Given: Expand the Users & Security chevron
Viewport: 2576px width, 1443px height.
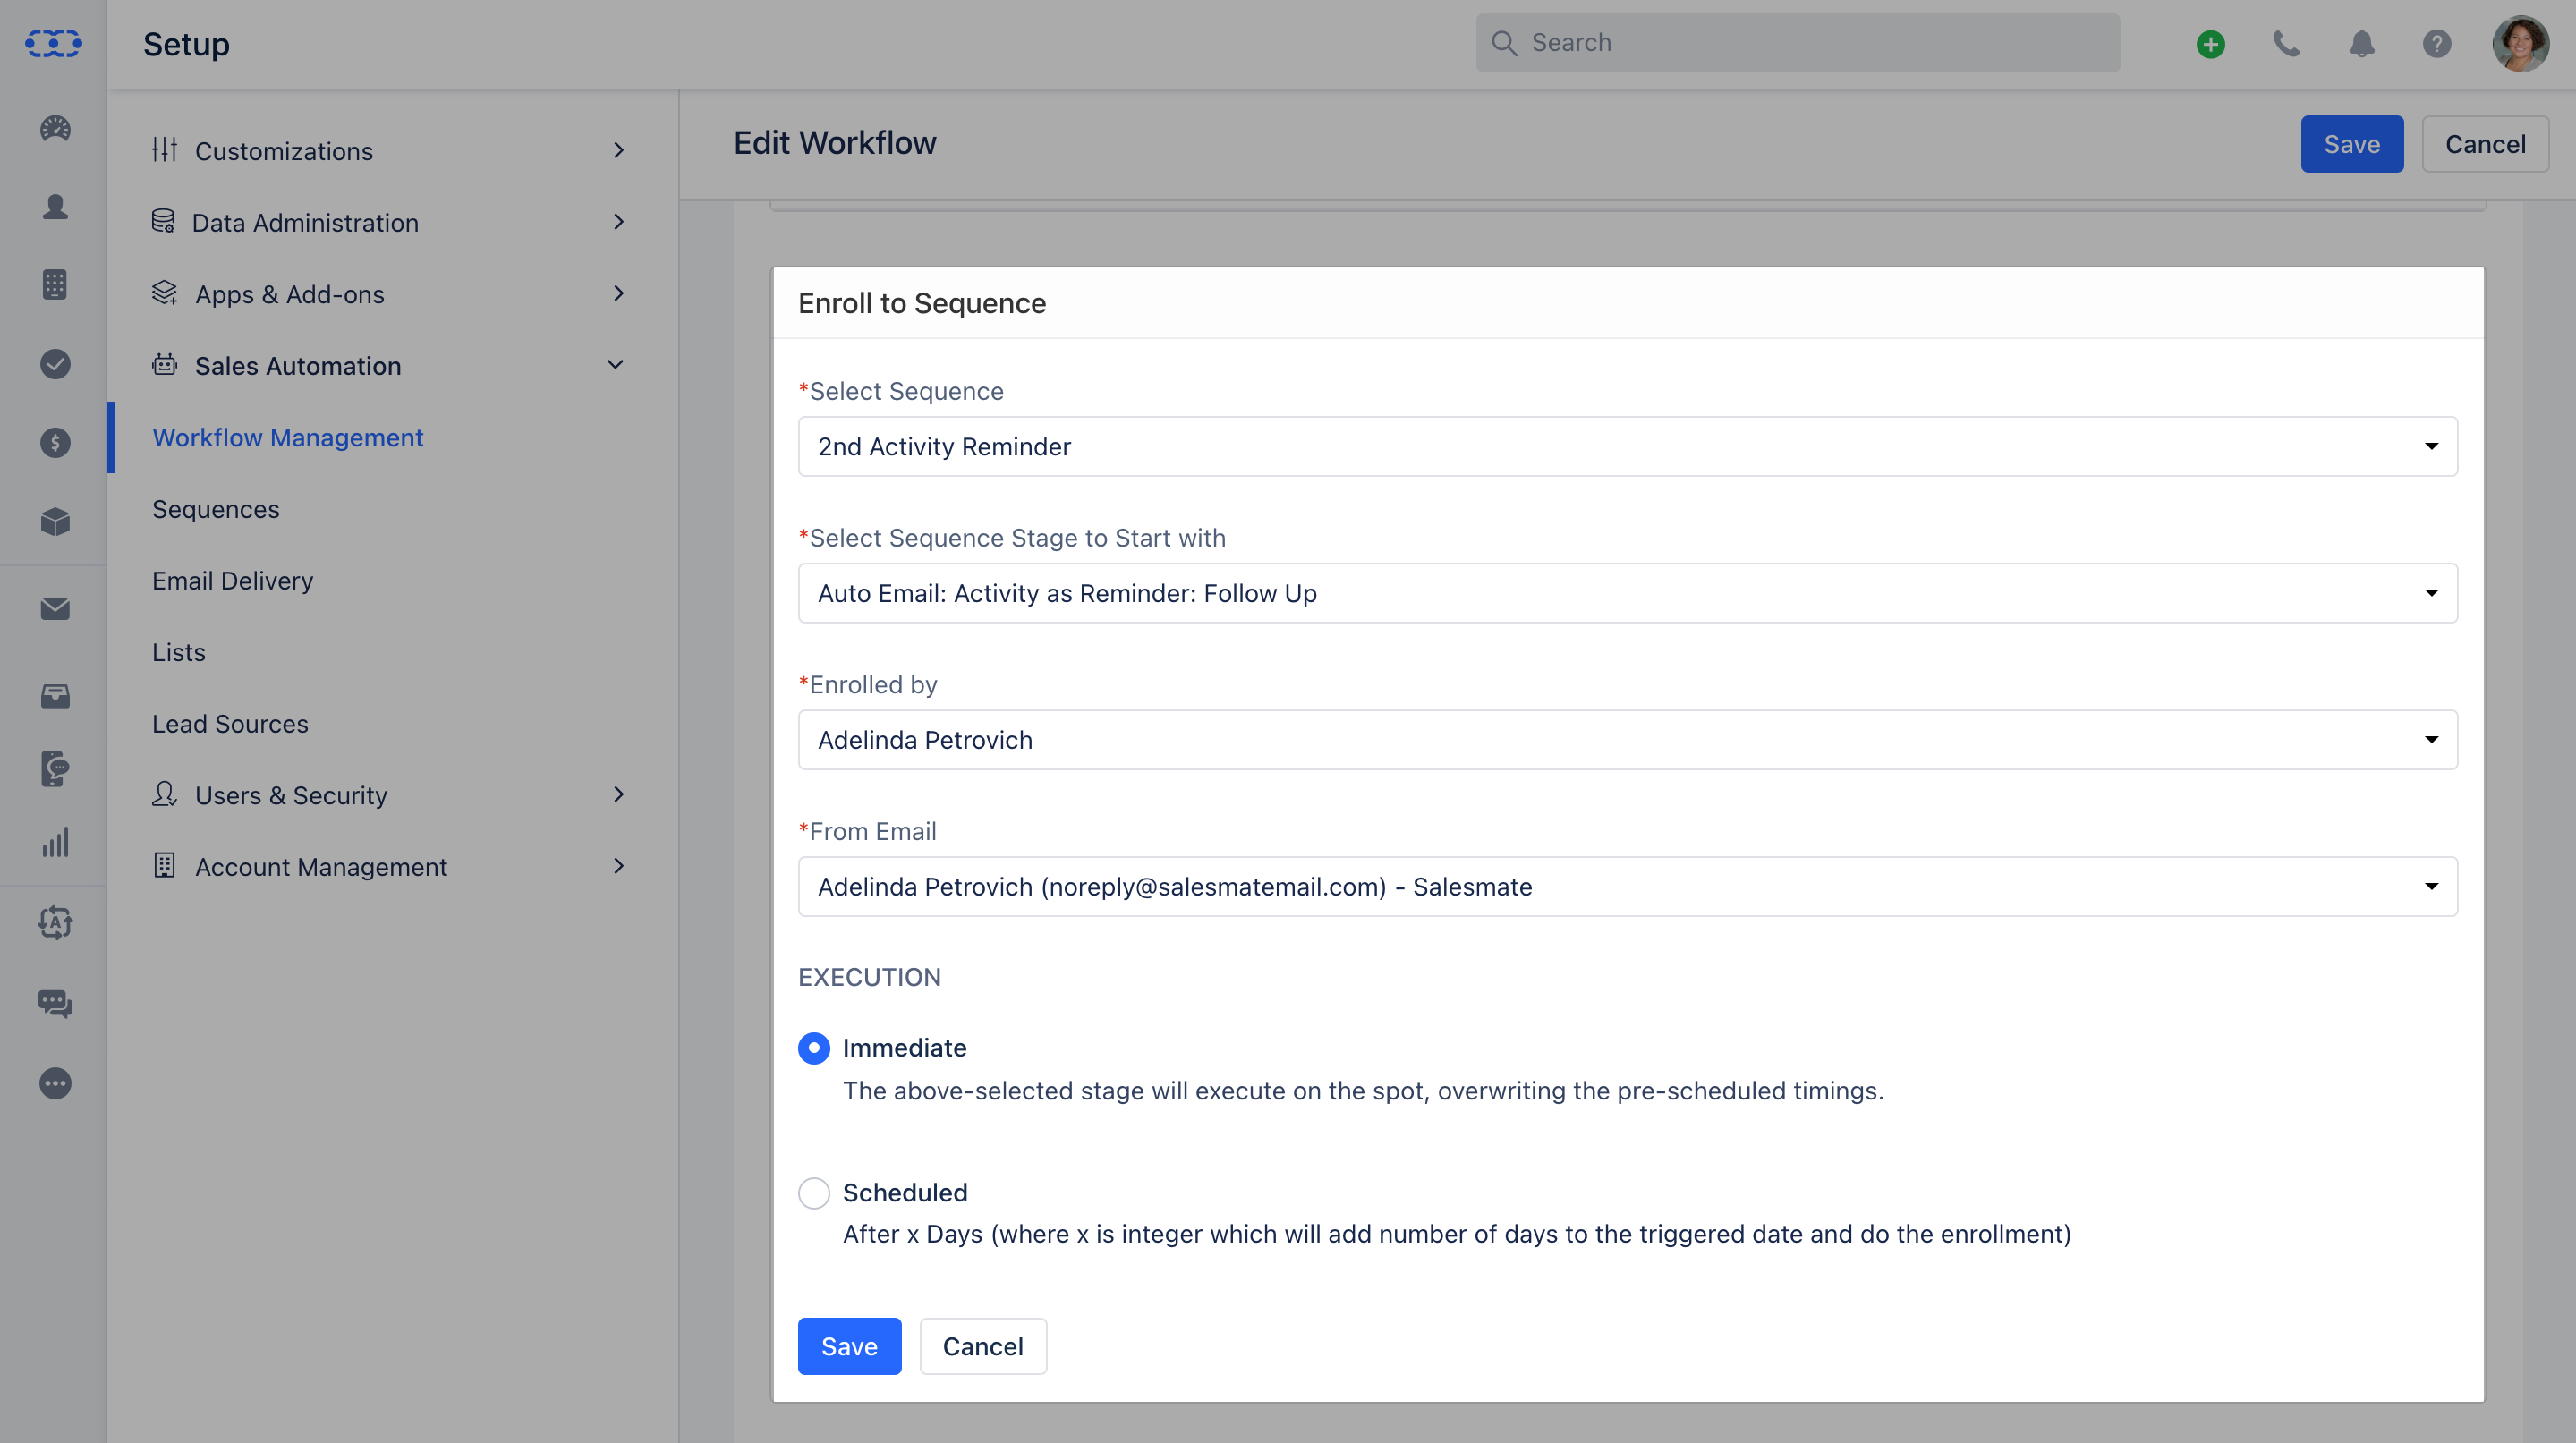Looking at the screenshot, I should (x=618, y=794).
